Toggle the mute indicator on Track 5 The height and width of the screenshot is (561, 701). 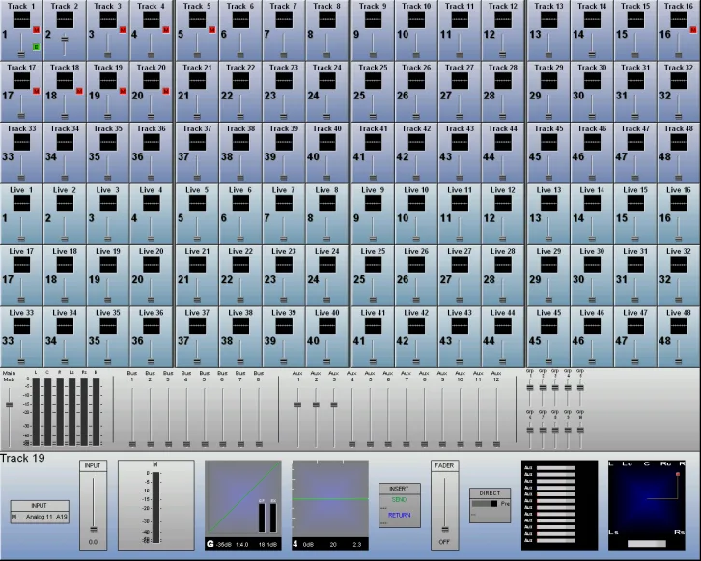tap(211, 30)
